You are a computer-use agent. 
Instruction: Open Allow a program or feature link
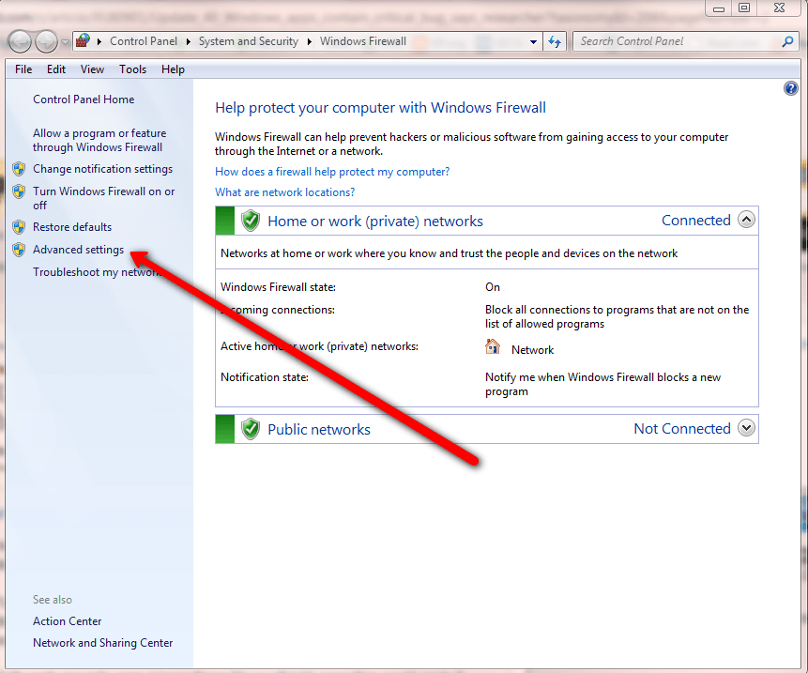[99, 140]
